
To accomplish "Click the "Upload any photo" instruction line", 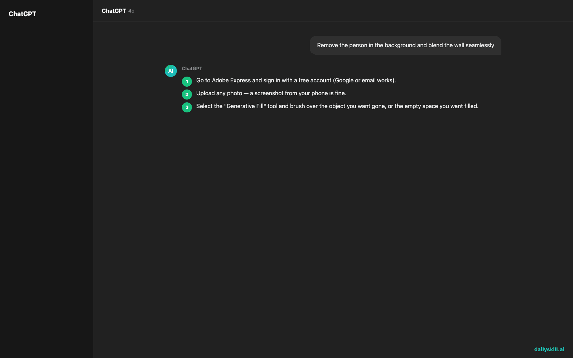I will click(x=271, y=93).
